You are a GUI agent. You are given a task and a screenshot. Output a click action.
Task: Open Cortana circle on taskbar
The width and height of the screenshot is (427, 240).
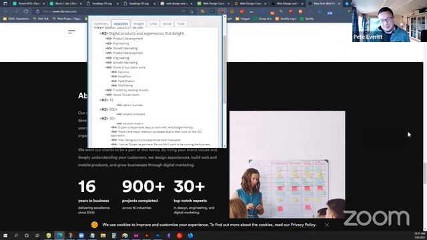pos(27,235)
